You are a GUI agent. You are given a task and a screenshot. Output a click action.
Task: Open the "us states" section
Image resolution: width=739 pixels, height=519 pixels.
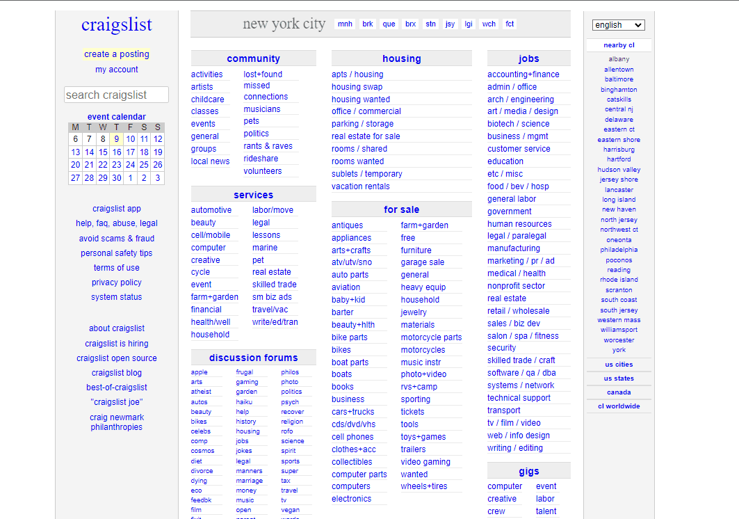[x=618, y=378]
